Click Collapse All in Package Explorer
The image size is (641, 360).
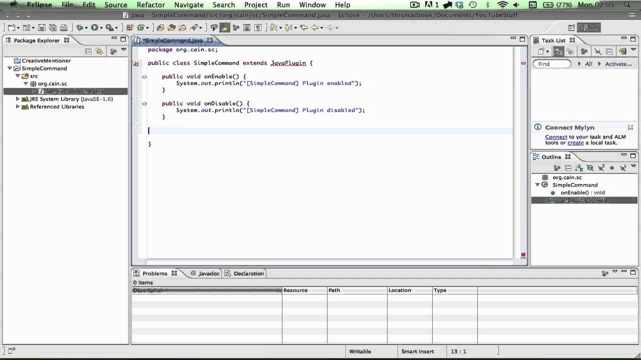88,51
